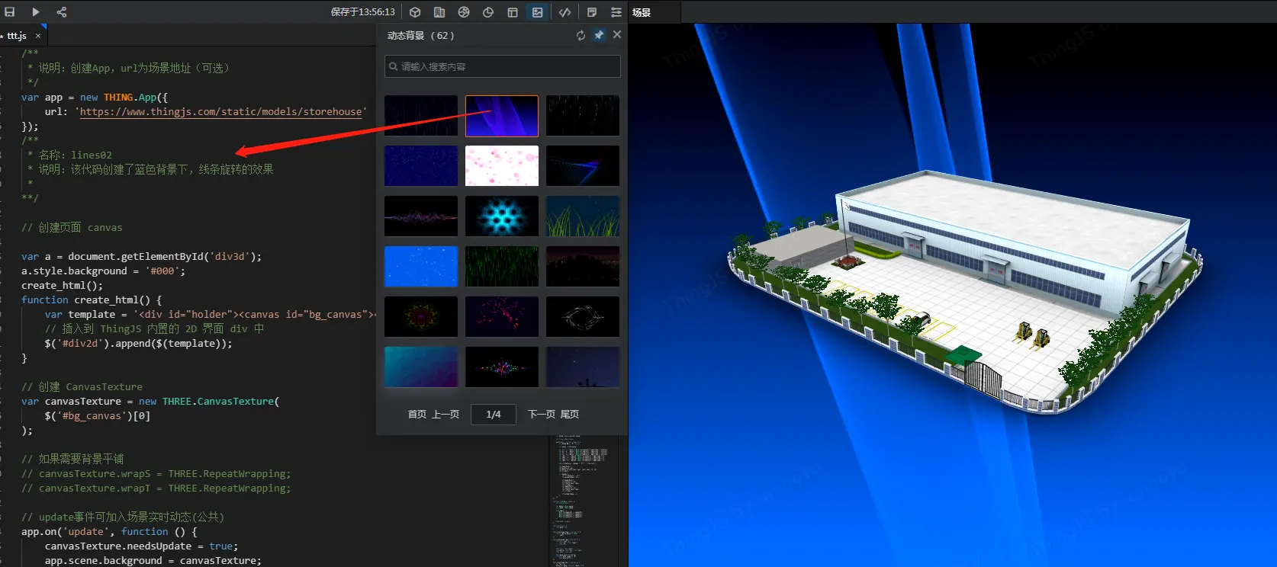Open the notes document icon in the toolbar
Screen dimensions: 1277x567
592,12
